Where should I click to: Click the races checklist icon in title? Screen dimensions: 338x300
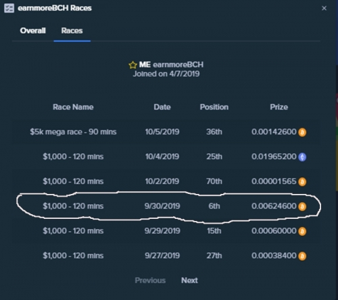pos(9,8)
